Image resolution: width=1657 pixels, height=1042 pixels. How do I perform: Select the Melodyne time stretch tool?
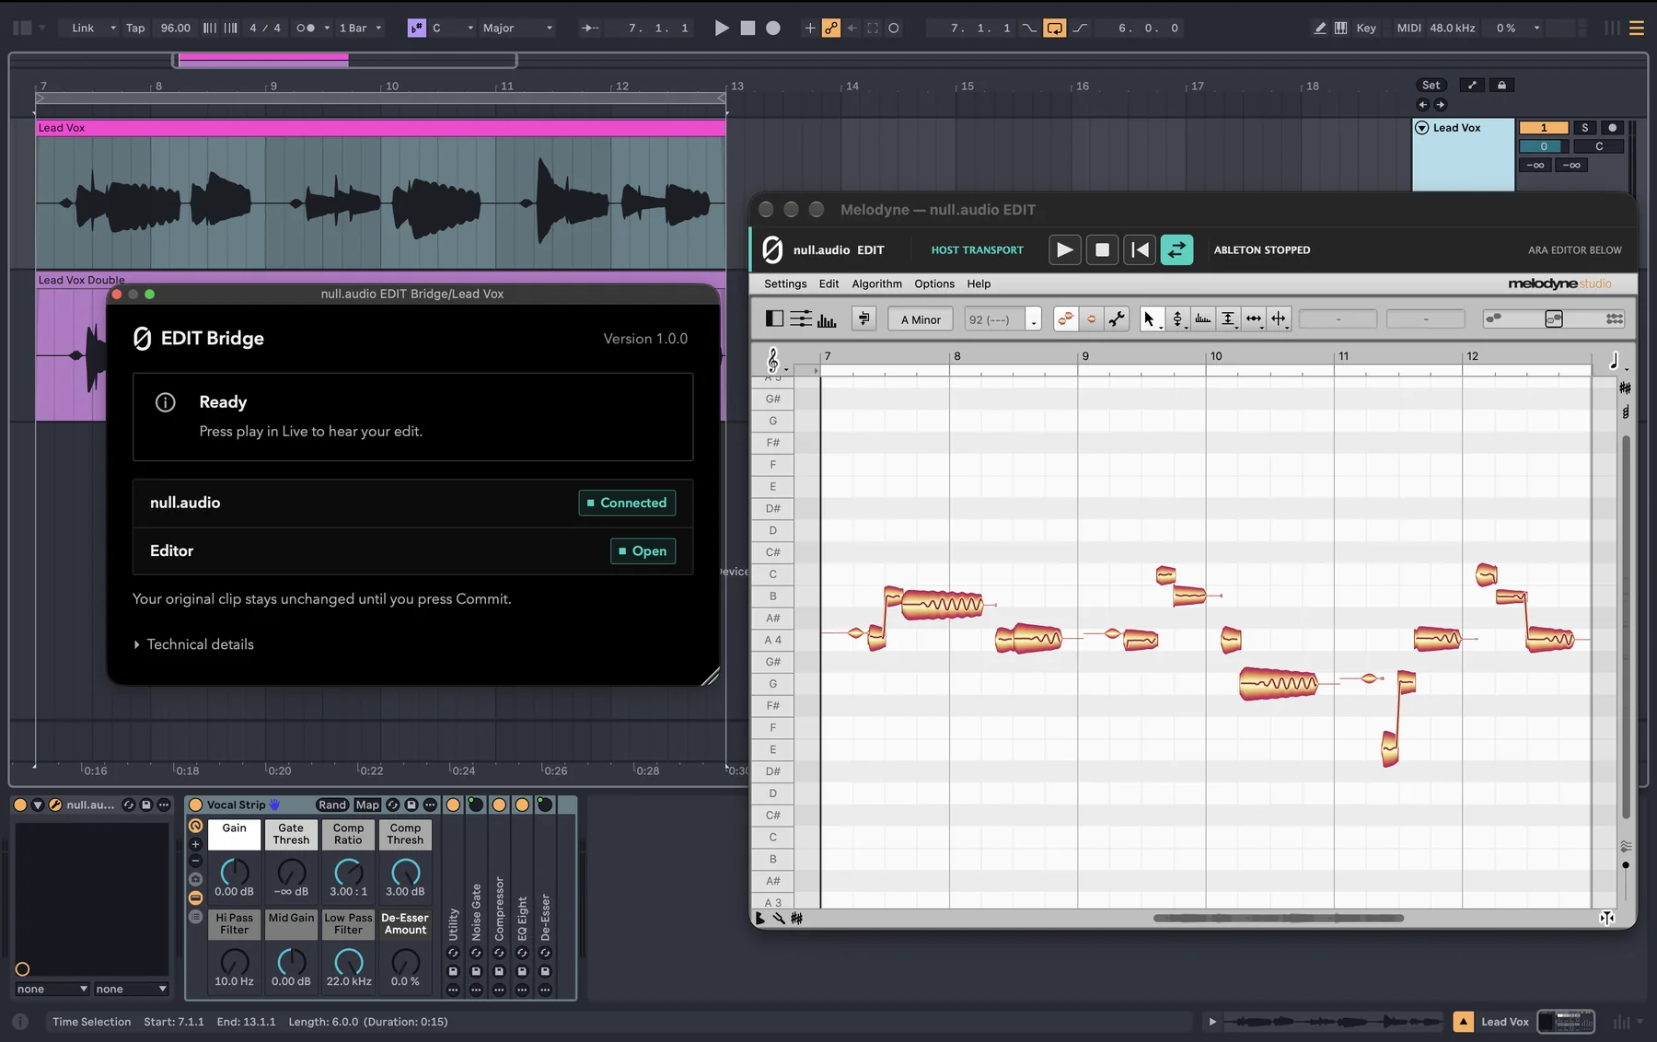(x=1254, y=319)
